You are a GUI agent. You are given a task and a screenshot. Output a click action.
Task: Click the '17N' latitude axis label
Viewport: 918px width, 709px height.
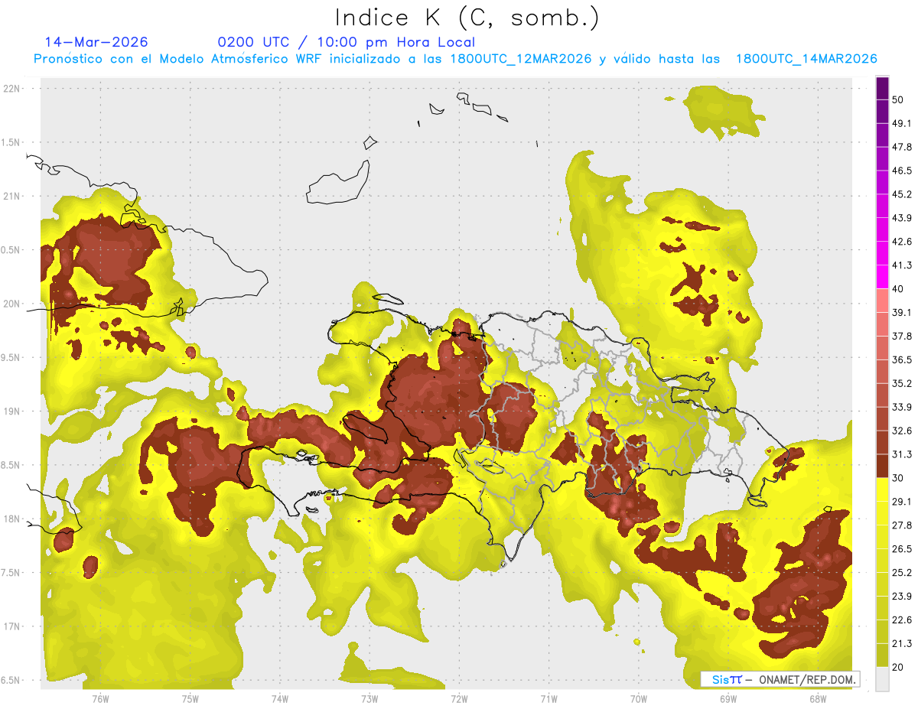click(x=12, y=626)
